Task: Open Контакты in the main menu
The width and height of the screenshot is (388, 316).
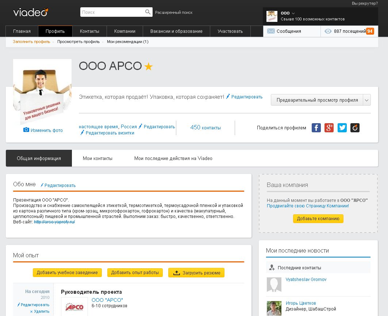Action: [x=89, y=31]
